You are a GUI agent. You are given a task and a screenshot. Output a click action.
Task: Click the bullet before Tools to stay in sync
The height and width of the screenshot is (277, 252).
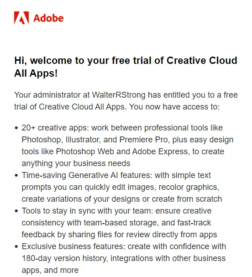(x=16, y=211)
